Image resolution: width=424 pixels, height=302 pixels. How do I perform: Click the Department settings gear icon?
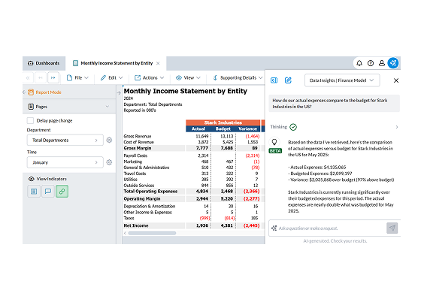tap(109, 140)
